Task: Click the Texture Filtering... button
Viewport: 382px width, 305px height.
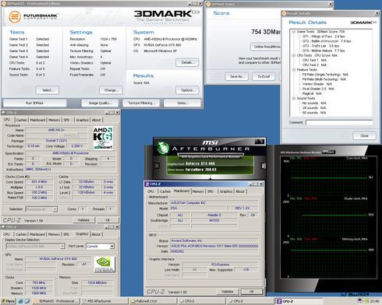Action: (142, 103)
